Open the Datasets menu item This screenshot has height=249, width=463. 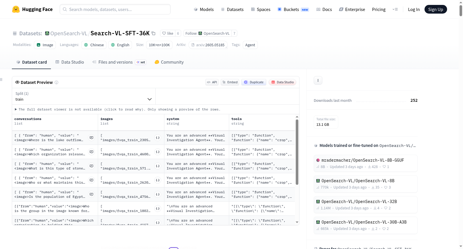click(232, 10)
